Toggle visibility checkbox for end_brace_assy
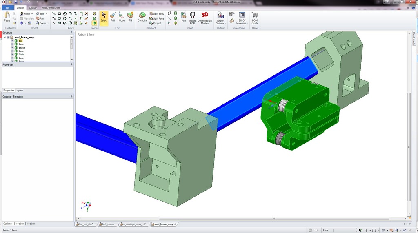The height and width of the screenshot is (233, 418). (8, 37)
